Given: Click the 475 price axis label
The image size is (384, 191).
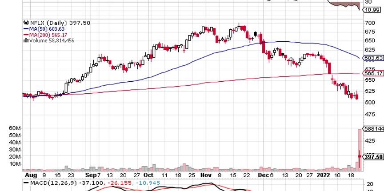Looking at the screenshot, I should pyautogui.click(x=371, y=114).
